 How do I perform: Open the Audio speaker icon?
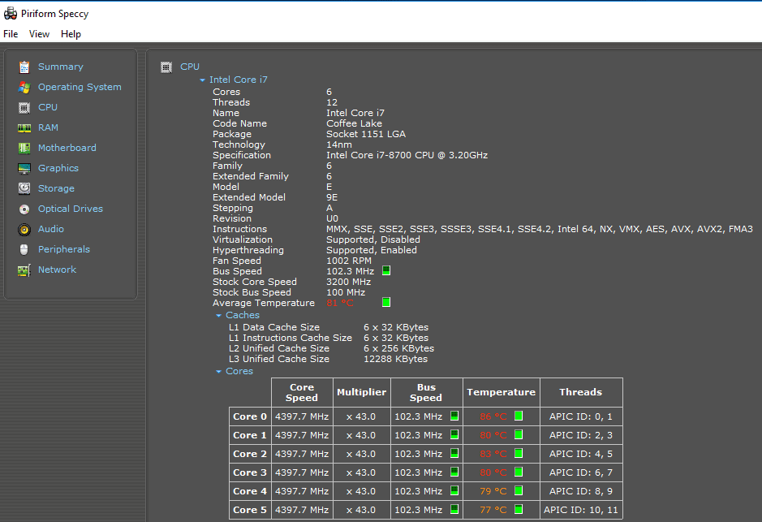(x=24, y=230)
